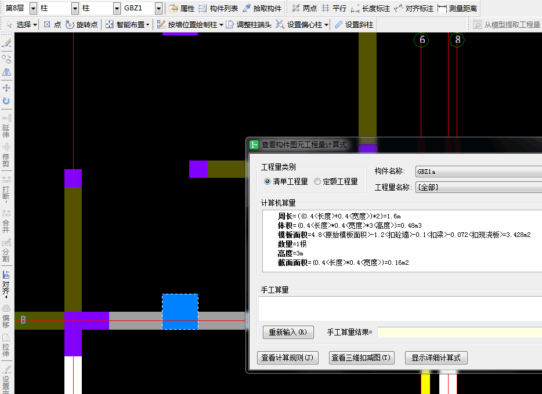Click the 查看计算规则(J) button

288,357
